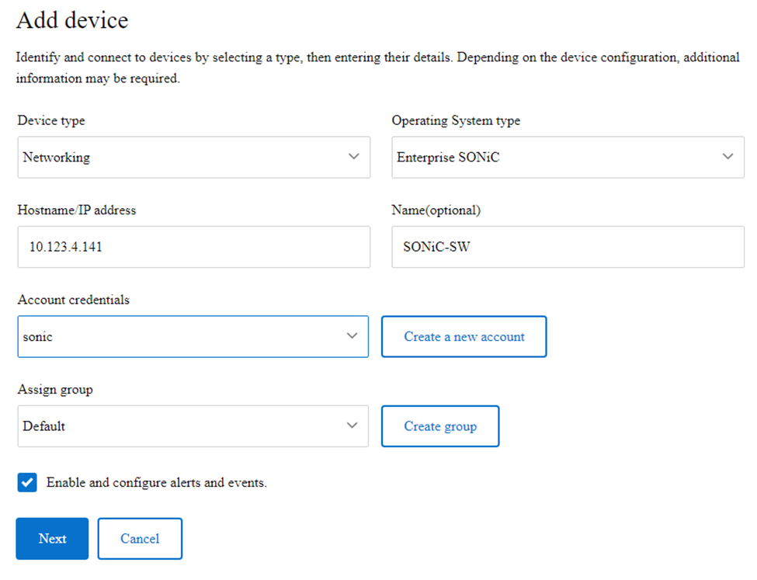Create a new account
The height and width of the screenshot is (580, 757).
(x=464, y=336)
